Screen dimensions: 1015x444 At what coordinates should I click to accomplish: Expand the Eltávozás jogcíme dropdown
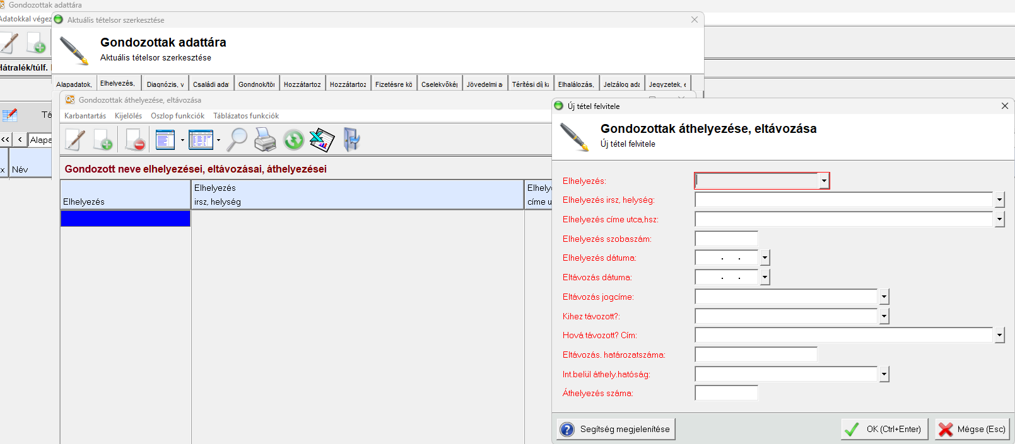click(884, 297)
